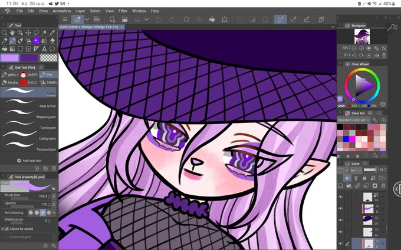The image size is (401, 250).
Task: Select the Auto select magic wand
Action: tap(44, 33)
